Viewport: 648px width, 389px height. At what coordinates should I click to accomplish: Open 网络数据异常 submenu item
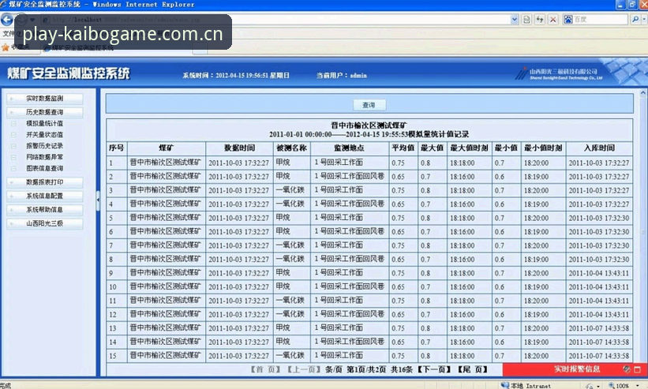tap(45, 157)
